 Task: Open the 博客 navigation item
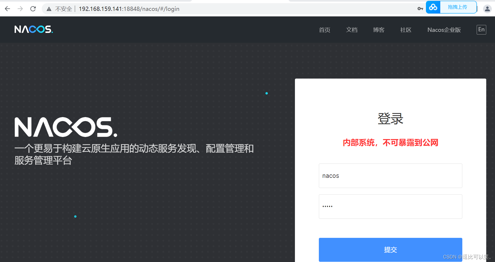coord(379,30)
